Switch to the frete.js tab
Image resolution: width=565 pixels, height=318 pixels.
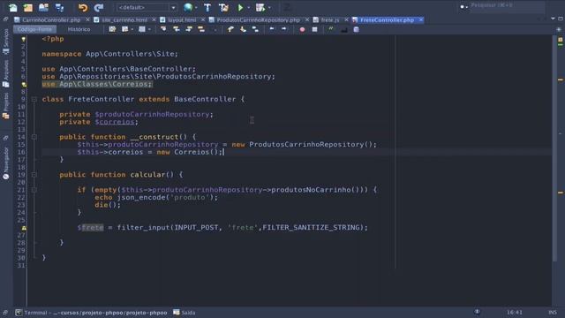pos(329,19)
